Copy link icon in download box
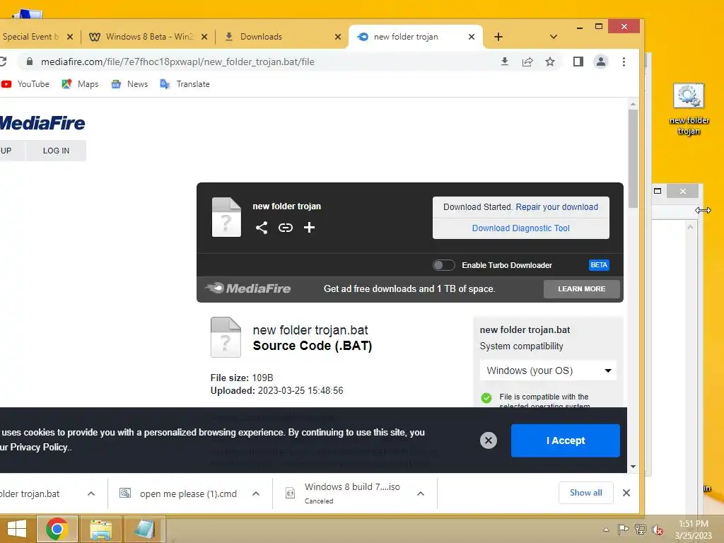724x543 pixels. tap(286, 228)
